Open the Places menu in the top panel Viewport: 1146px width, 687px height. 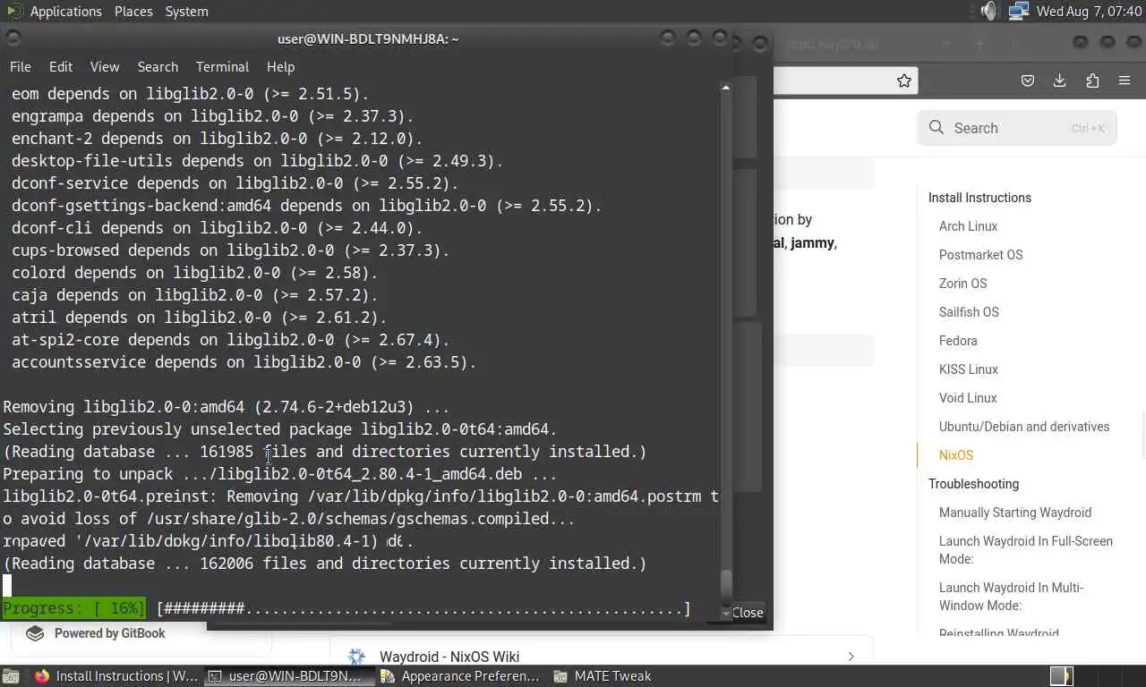click(x=133, y=12)
